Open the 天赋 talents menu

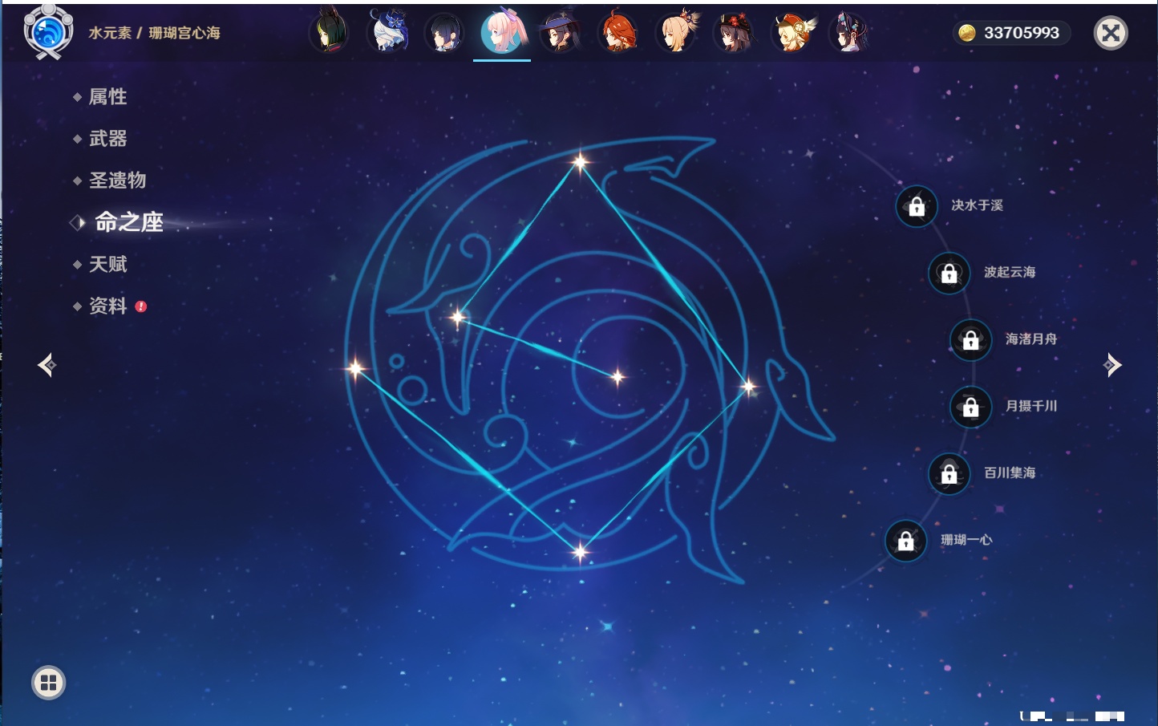point(107,264)
